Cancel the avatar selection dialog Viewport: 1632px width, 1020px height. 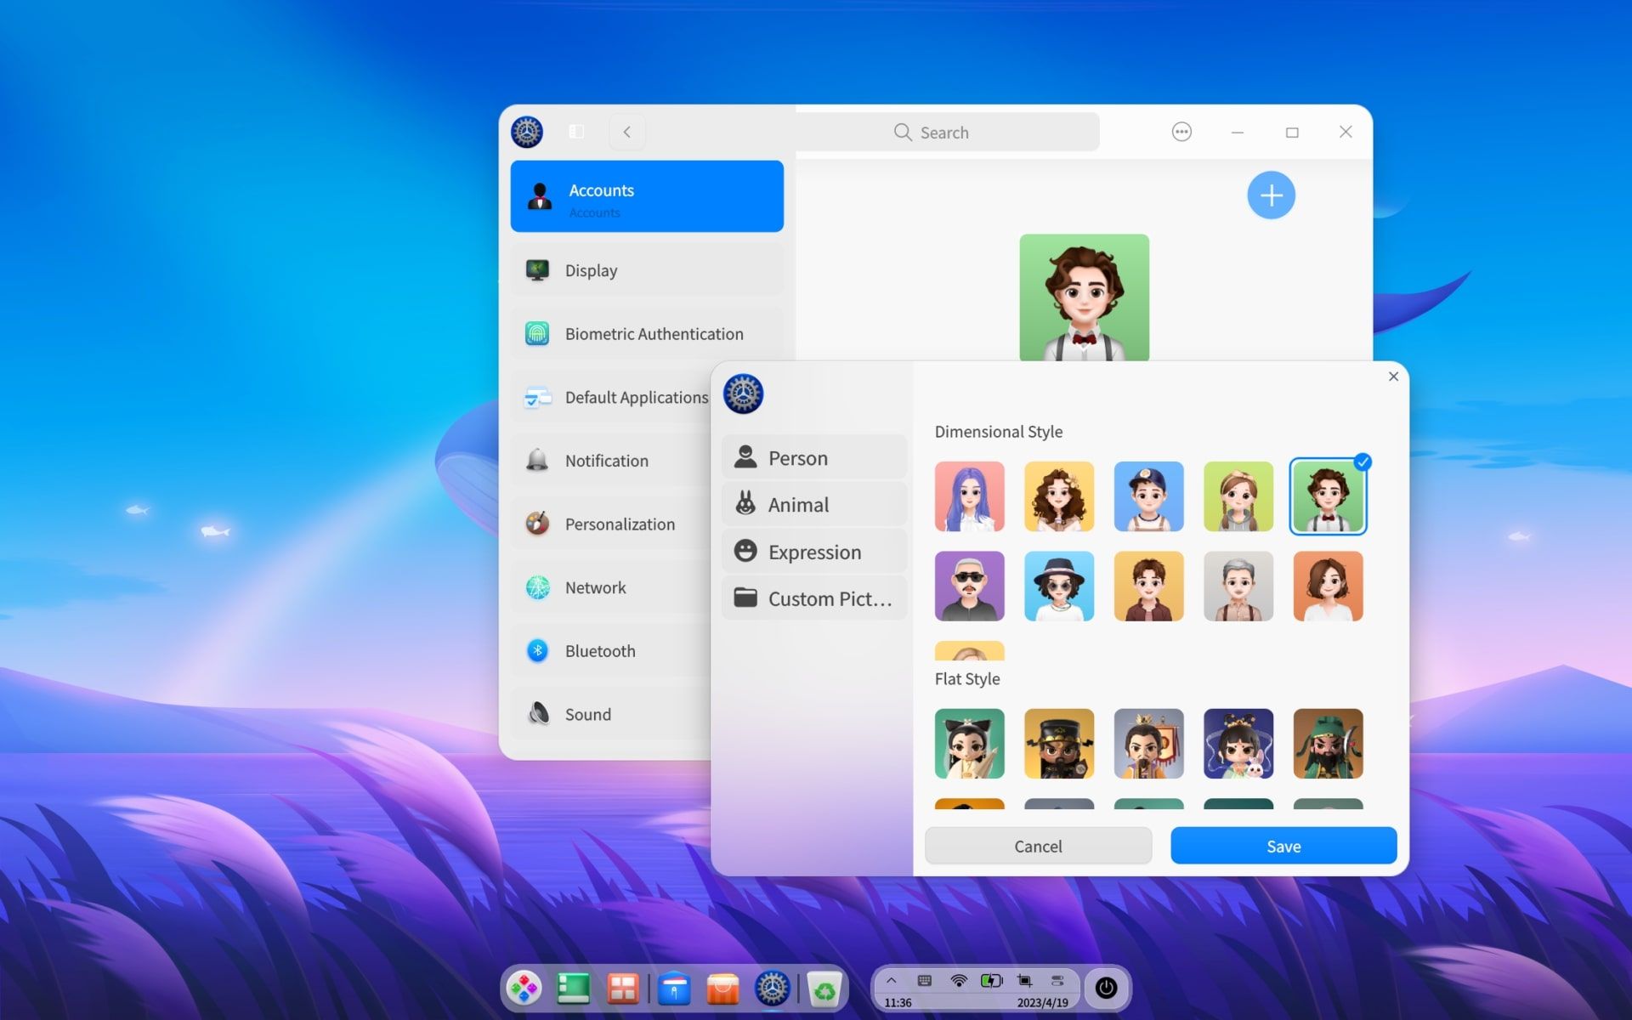(1037, 846)
